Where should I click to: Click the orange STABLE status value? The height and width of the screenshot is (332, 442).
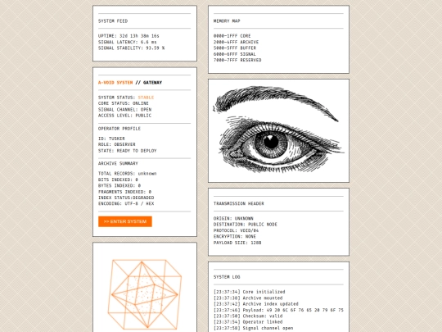(146, 98)
